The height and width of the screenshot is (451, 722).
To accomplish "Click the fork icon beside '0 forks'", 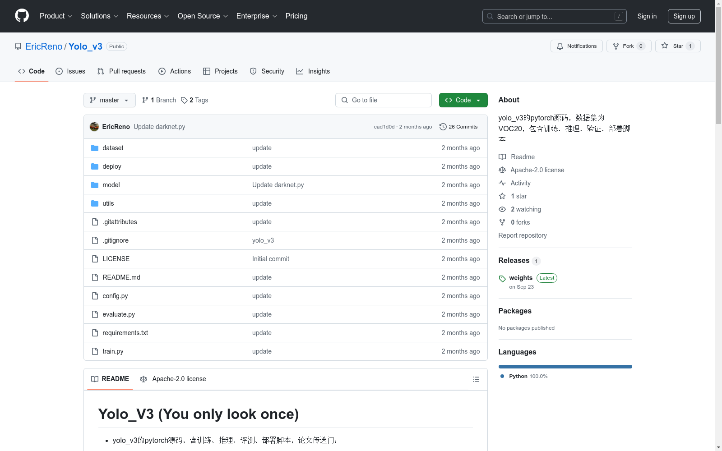I will (502, 222).
